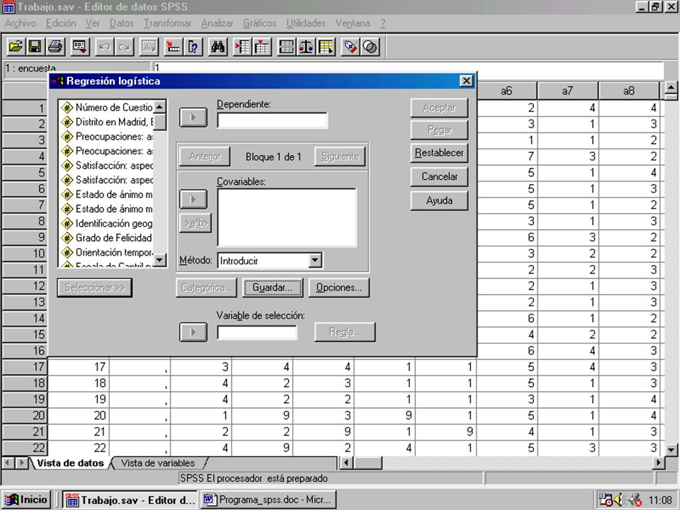This screenshot has height=510, width=680.
Task: Click the >a*b> interaction button
Action: [x=195, y=223]
